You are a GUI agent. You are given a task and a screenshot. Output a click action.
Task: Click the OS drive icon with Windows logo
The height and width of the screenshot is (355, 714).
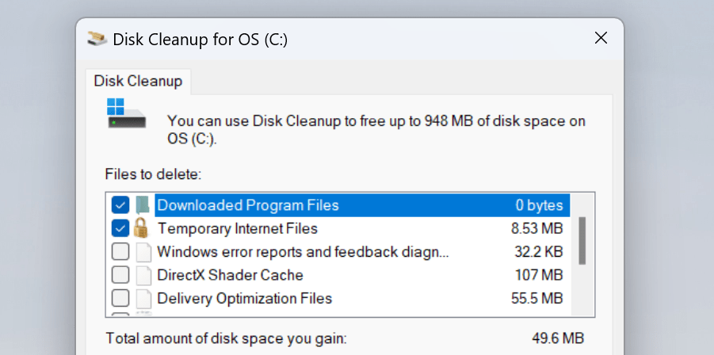click(126, 113)
